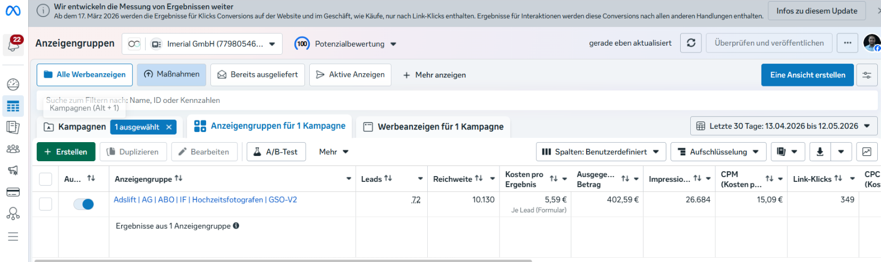Screen dimensions: 881x262
Task: Click Überprüfen und veröffentlichen button
Action: coord(769,43)
